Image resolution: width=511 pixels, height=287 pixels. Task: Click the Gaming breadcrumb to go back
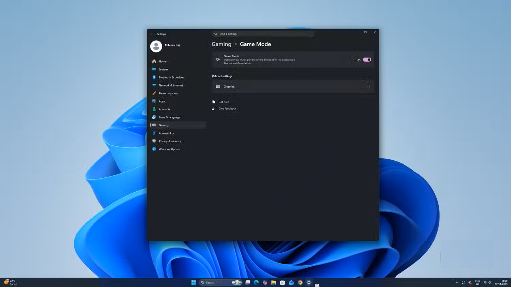[x=221, y=44]
